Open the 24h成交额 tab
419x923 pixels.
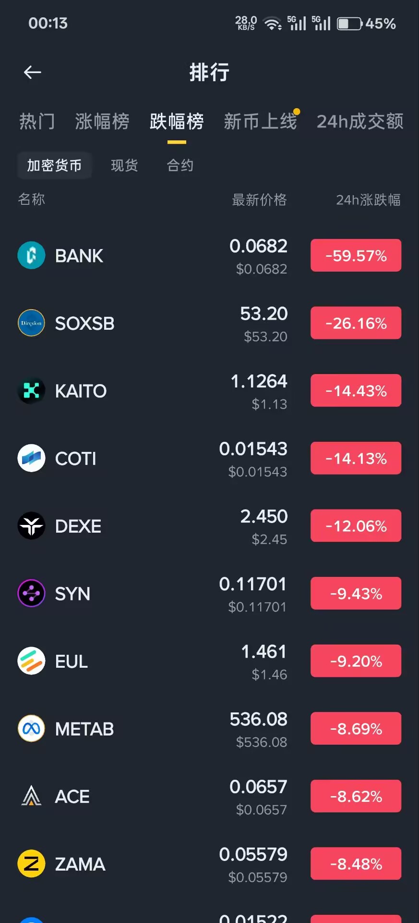pyautogui.click(x=360, y=122)
